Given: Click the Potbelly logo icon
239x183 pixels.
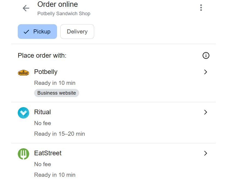Looking at the screenshot, I should coord(23,73).
